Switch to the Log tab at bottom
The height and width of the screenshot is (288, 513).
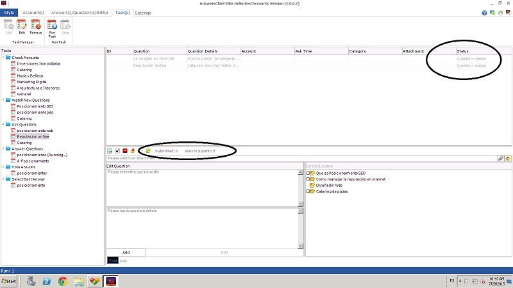(123, 260)
